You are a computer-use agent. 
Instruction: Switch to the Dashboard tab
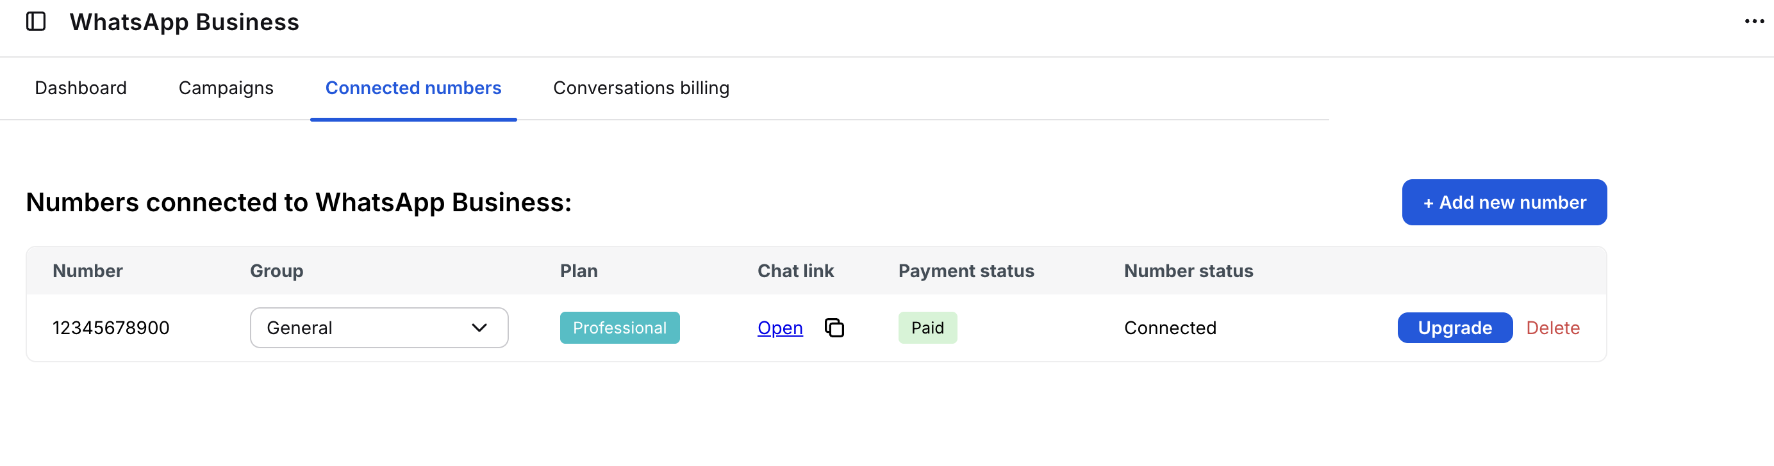click(81, 88)
